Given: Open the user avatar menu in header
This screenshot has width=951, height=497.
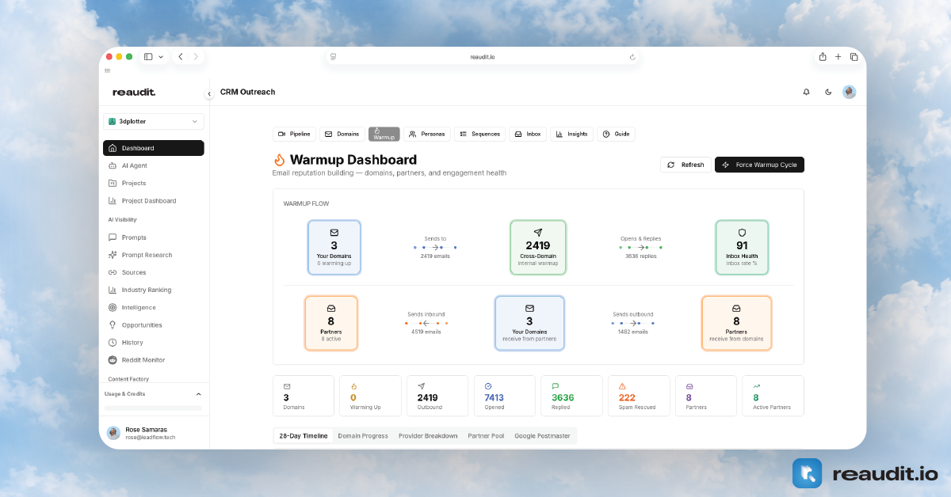Looking at the screenshot, I should point(850,92).
